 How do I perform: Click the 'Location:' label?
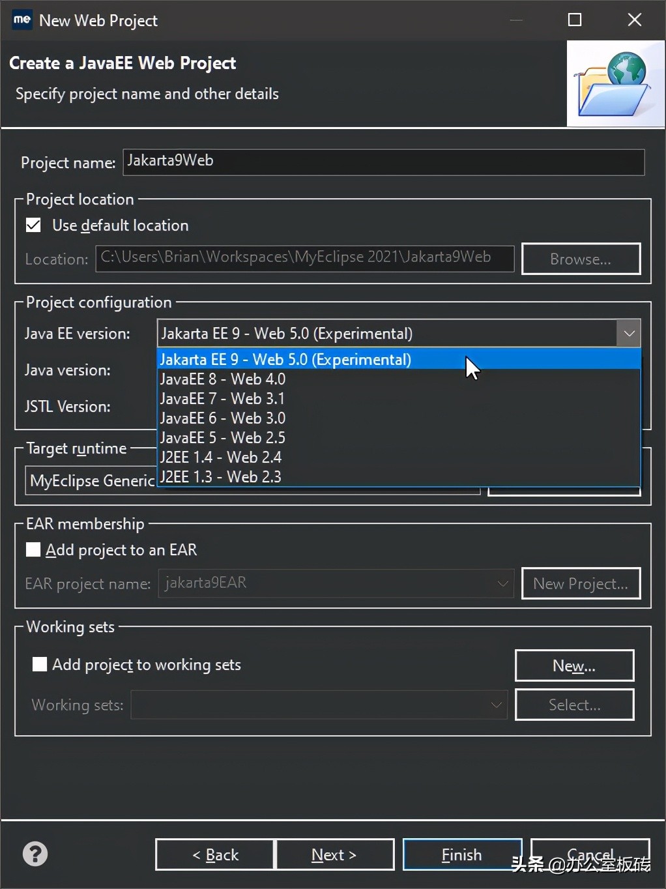coord(57,259)
